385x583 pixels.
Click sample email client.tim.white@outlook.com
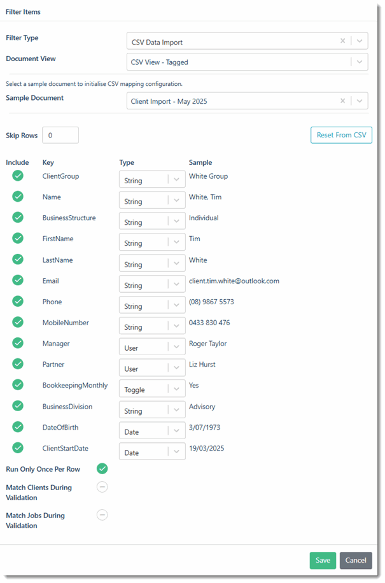(x=234, y=281)
